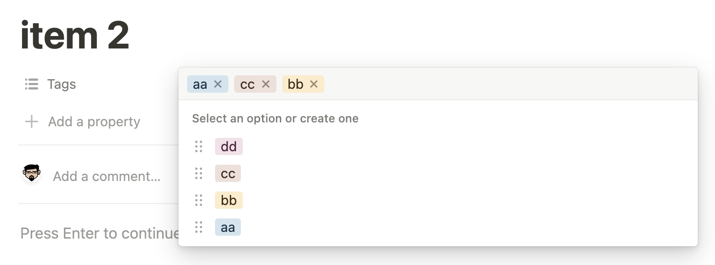Click the user avatar next to comment field
This screenshot has height=265, width=715.
click(x=32, y=173)
